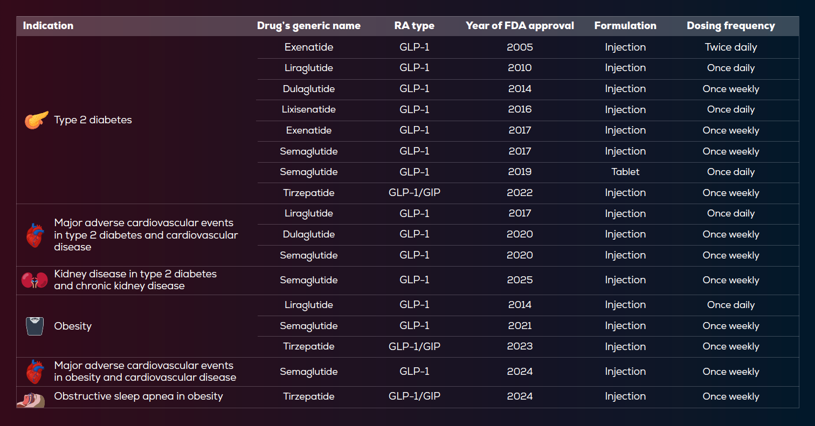Click the kidneys icon next to Kidney disease

point(34,280)
